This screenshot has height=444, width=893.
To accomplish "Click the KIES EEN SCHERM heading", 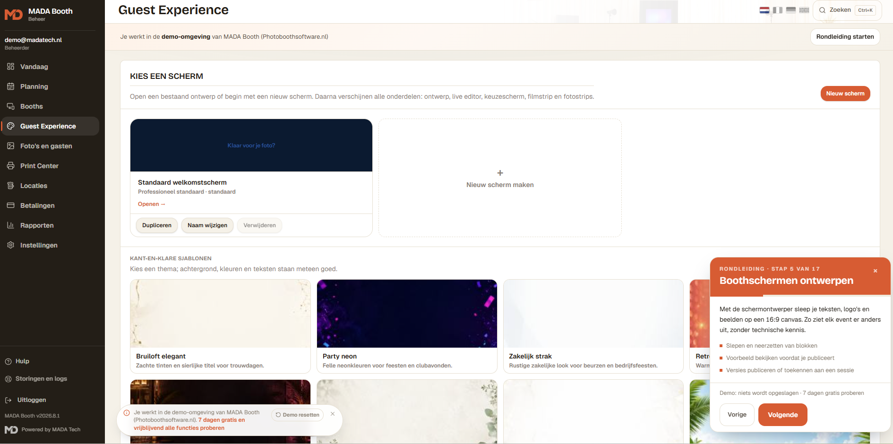I will coord(166,77).
